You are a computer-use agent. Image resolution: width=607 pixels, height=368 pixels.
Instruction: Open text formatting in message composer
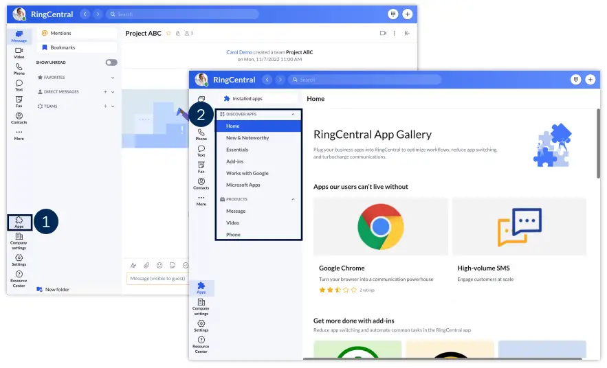(133, 265)
